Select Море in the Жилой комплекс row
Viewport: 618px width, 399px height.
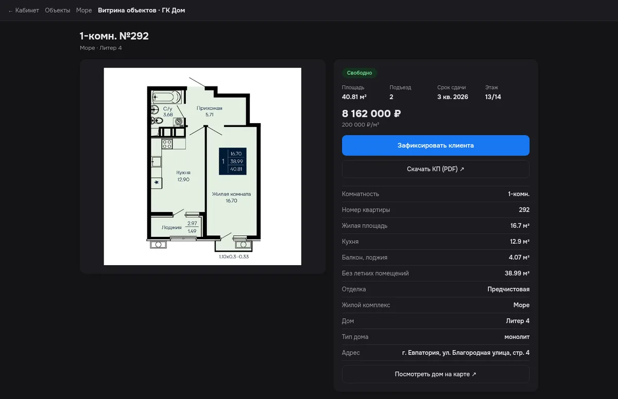(521, 305)
